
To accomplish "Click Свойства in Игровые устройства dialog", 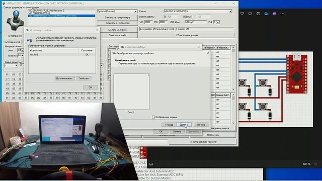I will [x=84, y=78].
